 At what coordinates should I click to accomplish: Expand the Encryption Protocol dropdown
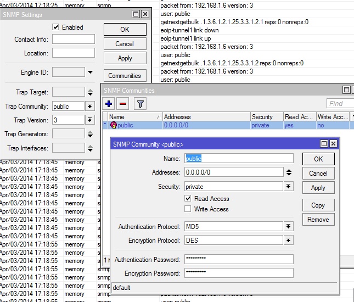tap(289, 241)
